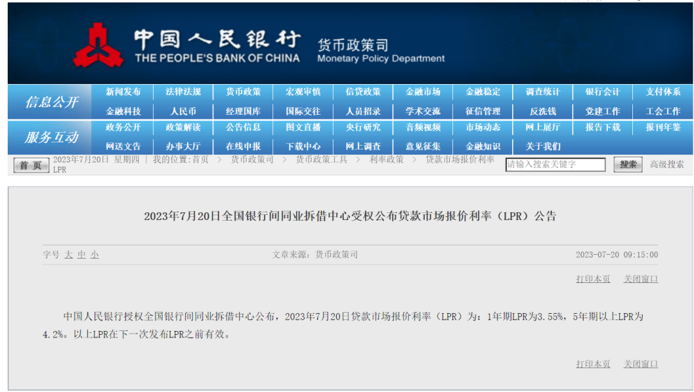The image size is (694, 392).
Task: Click the 搜索 search button icon
Action: point(627,164)
